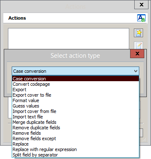
Task: Collapse the action type dropdown arrow
Action: [136, 71]
